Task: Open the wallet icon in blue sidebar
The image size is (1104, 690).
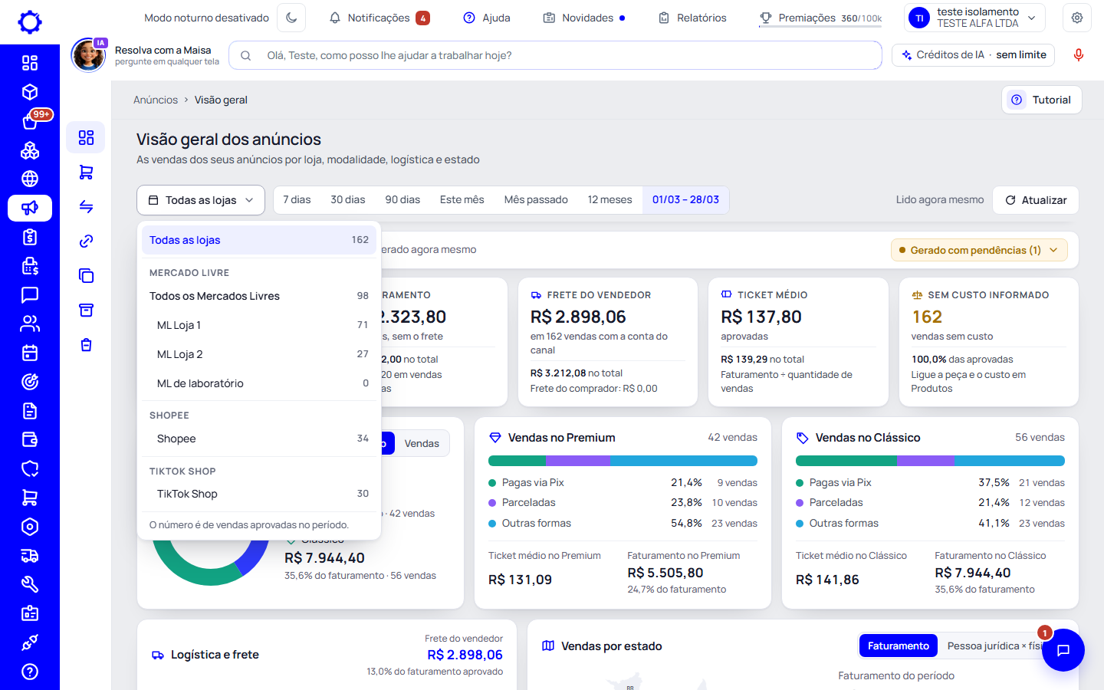Action: (30, 440)
